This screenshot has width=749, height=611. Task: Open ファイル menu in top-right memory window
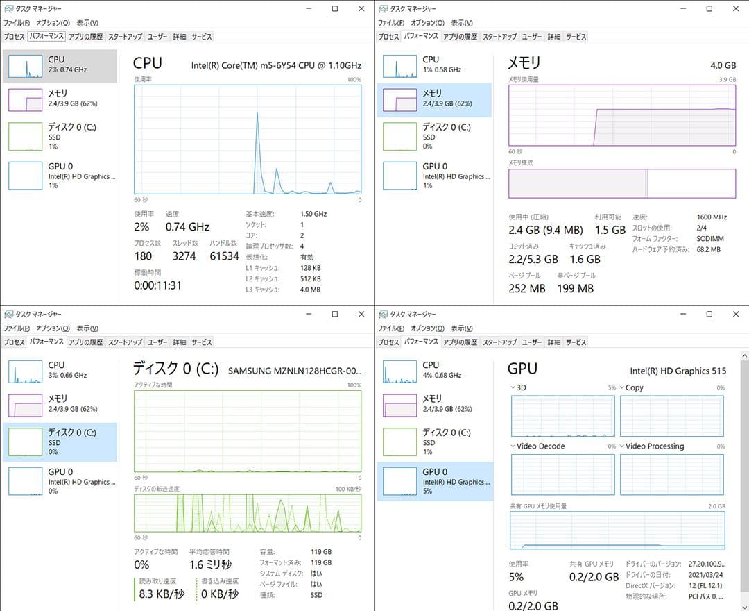click(x=391, y=22)
